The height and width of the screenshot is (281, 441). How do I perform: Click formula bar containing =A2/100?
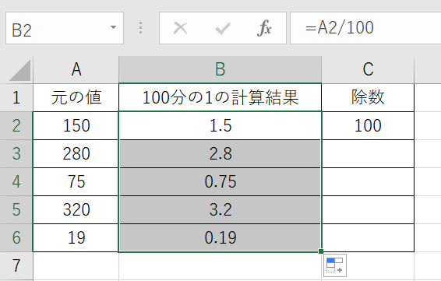365,28
